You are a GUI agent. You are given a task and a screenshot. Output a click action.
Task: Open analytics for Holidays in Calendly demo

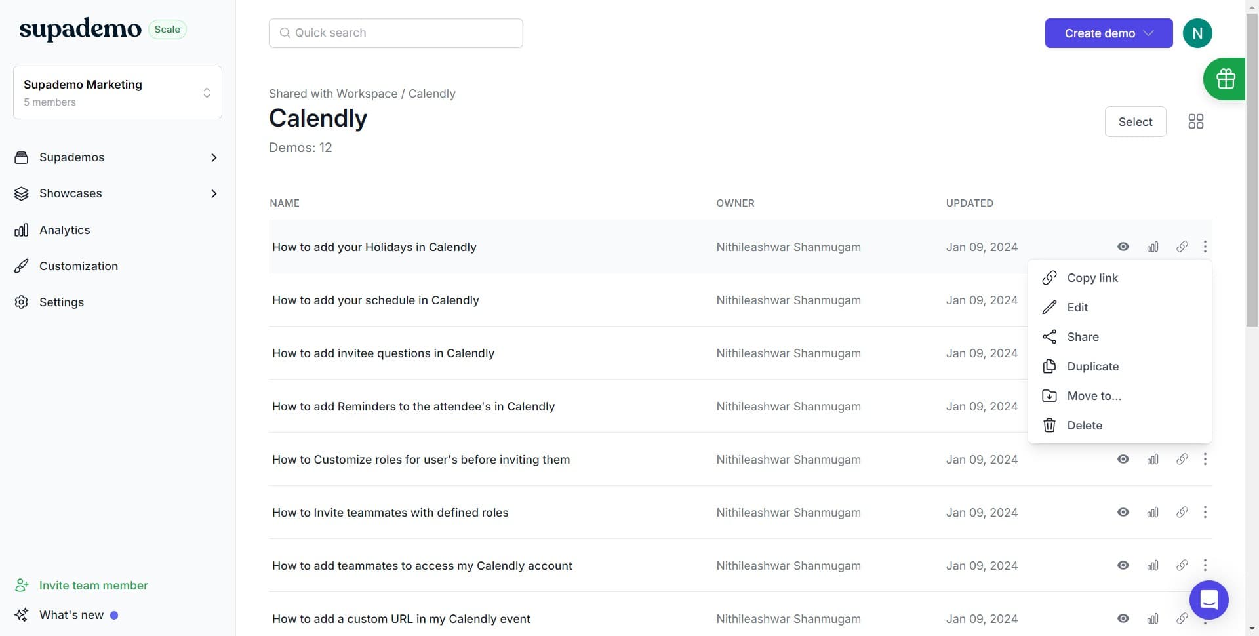(x=1152, y=247)
